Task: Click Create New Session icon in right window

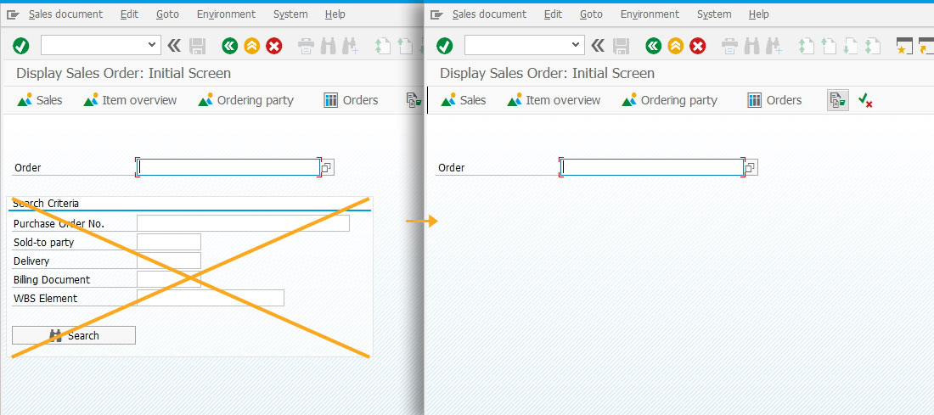Action: coord(904,46)
